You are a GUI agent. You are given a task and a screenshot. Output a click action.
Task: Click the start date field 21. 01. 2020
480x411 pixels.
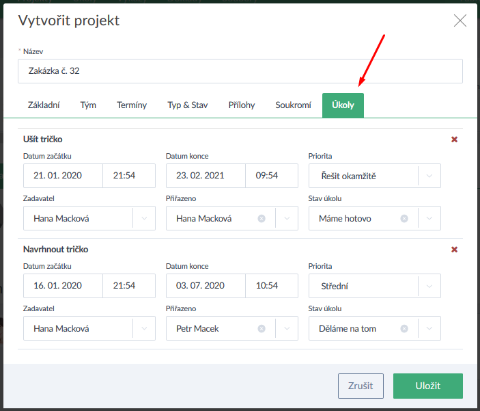click(63, 176)
